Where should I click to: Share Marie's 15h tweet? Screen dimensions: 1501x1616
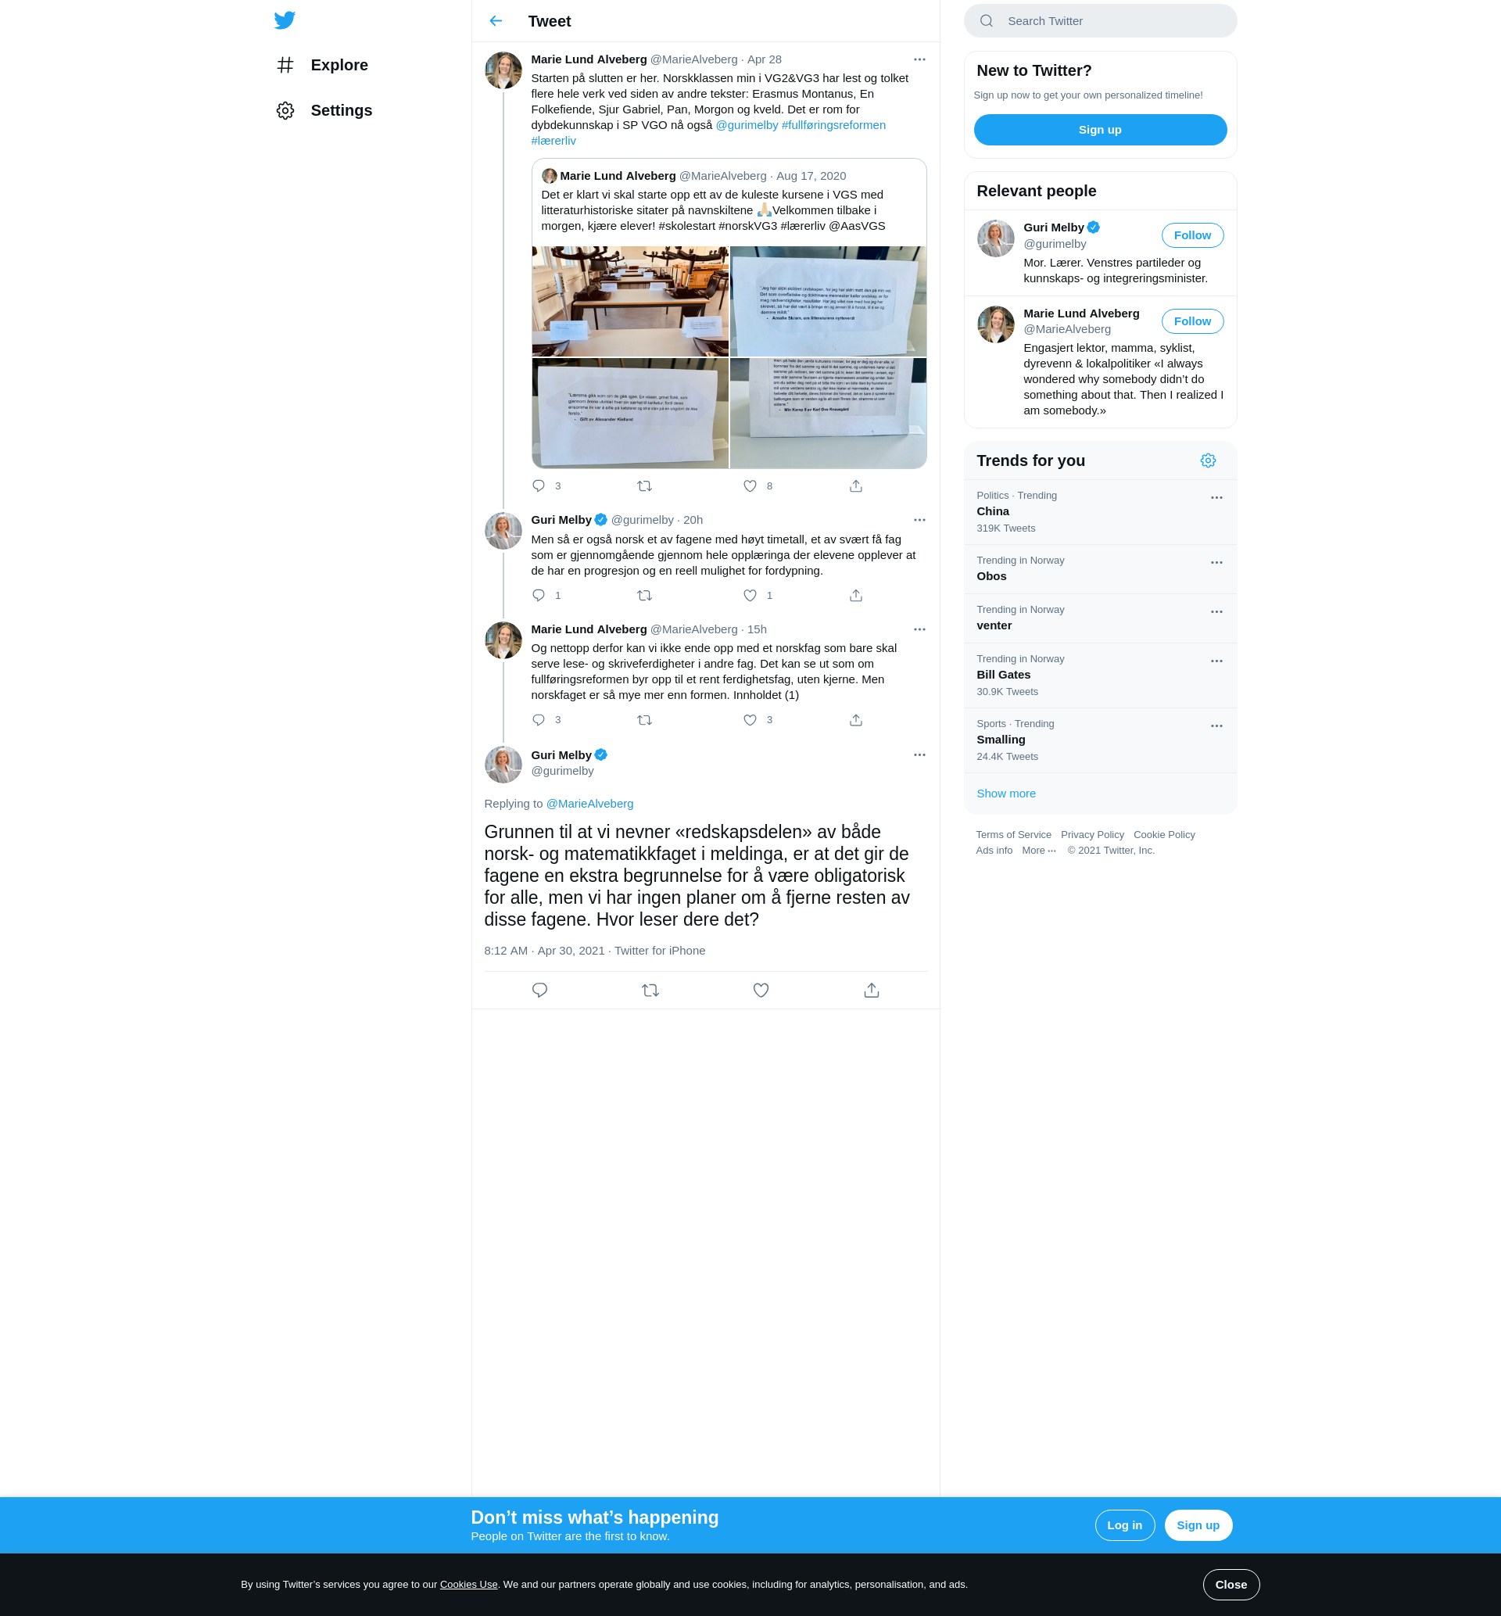[x=855, y=719]
